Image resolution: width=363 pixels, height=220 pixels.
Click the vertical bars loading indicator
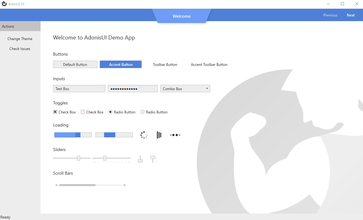159,135
